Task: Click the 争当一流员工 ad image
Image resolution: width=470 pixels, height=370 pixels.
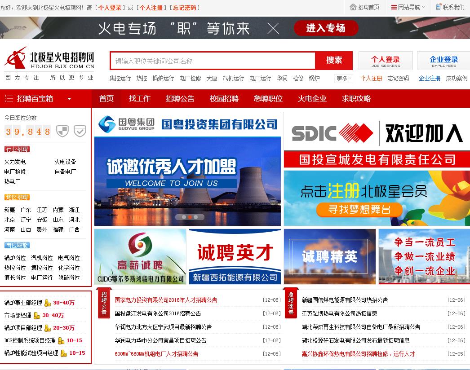Action: coord(425,257)
